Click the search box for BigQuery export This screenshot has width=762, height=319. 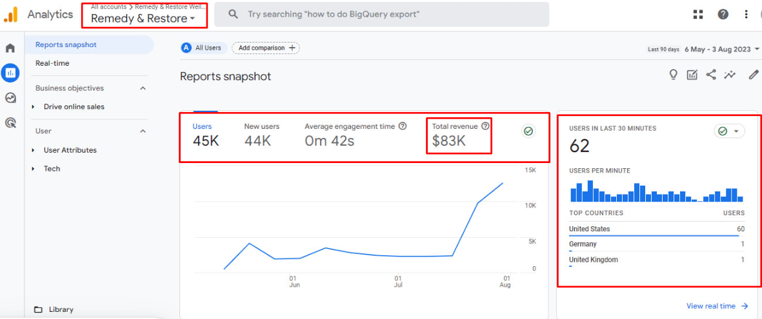tap(381, 15)
